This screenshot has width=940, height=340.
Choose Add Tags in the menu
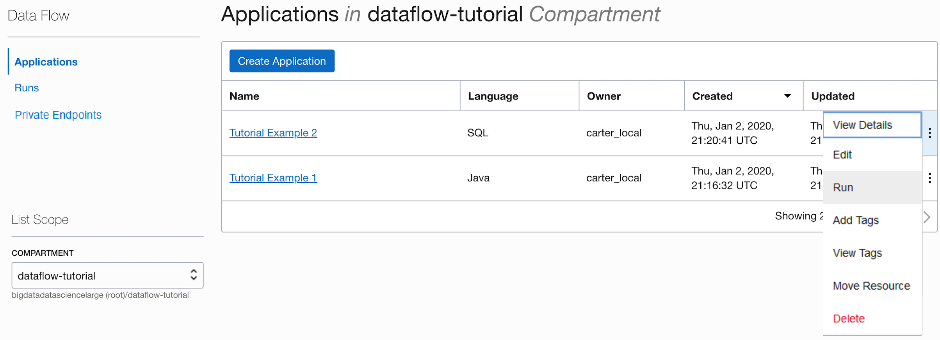(856, 221)
